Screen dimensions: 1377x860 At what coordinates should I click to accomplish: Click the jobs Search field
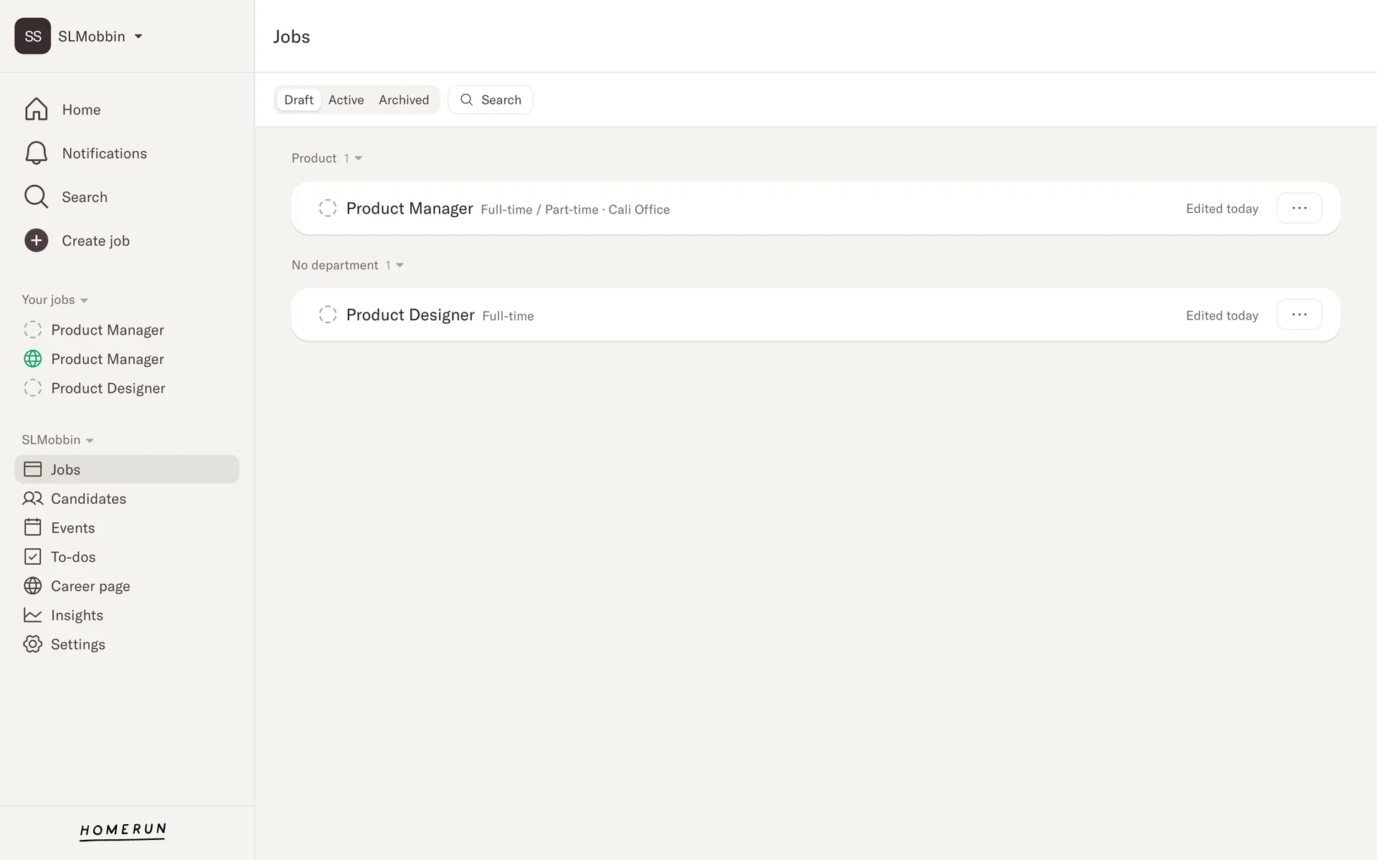click(x=491, y=100)
